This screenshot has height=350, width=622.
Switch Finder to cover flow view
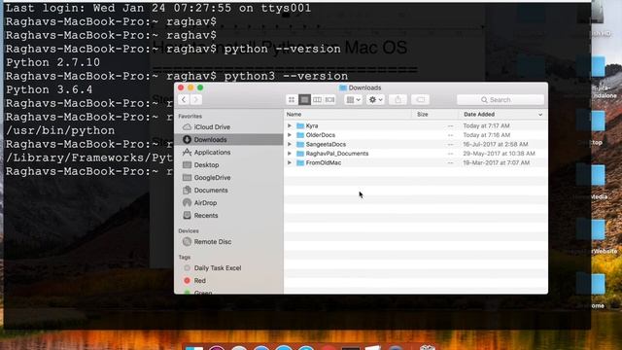329,99
